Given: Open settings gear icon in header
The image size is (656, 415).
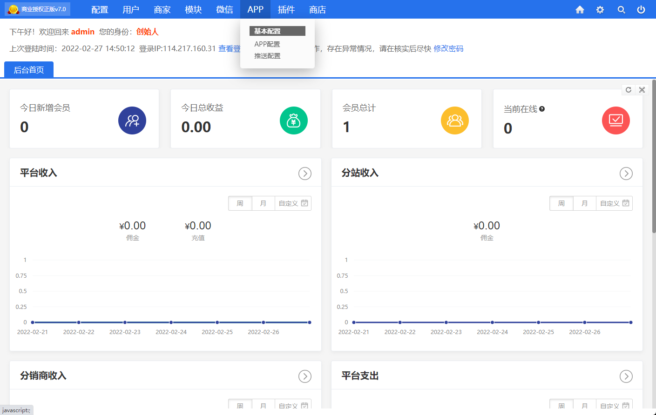Looking at the screenshot, I should pos(600,9).
